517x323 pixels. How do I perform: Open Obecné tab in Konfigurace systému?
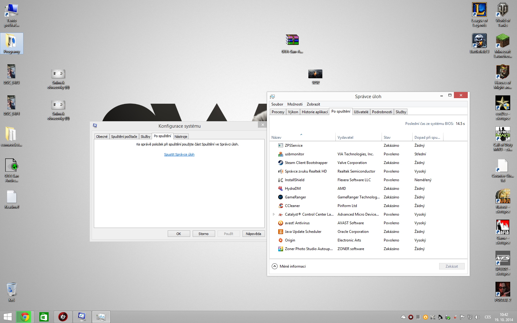click(102, 137)
